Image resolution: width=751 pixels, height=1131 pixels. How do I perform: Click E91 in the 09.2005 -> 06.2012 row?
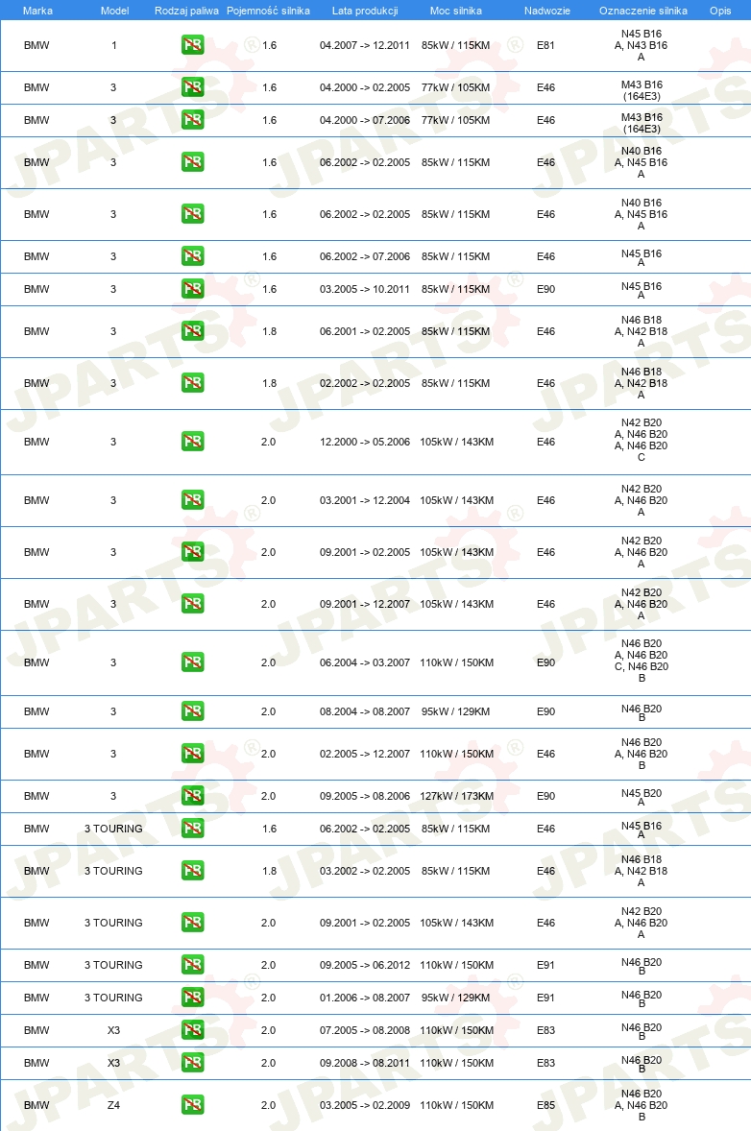(x=546, y=965)
